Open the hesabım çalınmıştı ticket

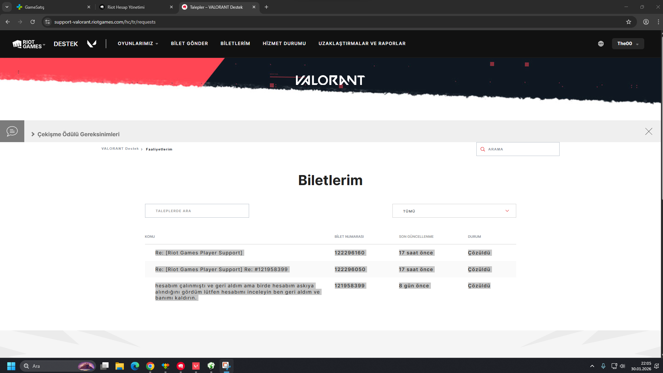238,292
